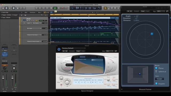This screenshot has height=96, width=171.
Task: Toggle the yellow Cycle mode button
Action: (105, 8)
